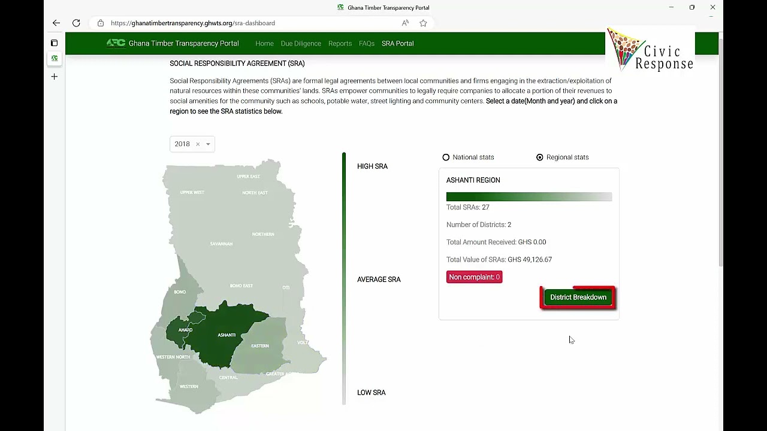Go to the Reports menu item

[340, 44]
